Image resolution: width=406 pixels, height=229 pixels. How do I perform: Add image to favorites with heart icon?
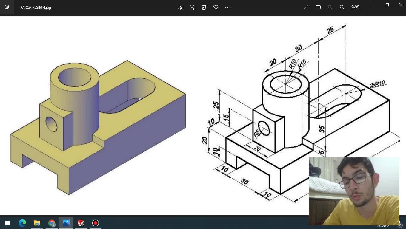click(216, 7)
